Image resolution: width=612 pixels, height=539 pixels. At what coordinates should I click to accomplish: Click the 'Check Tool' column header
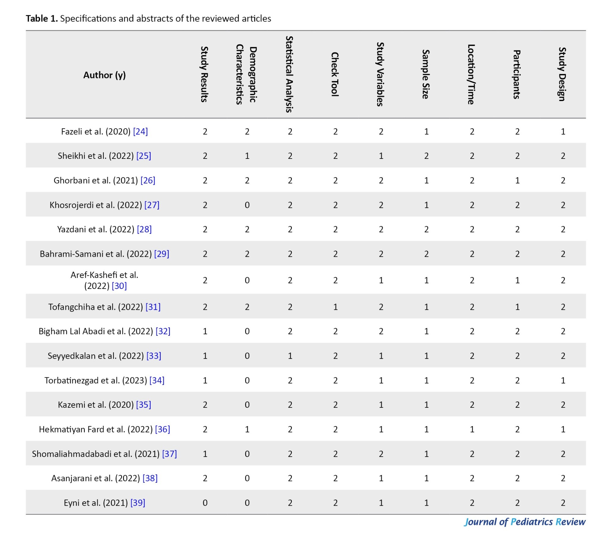click(x=335, y=74)
